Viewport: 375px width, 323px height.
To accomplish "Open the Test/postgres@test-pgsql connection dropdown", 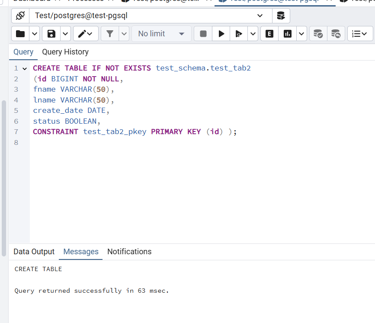I will pyautogui.click(x=151, y=16).
